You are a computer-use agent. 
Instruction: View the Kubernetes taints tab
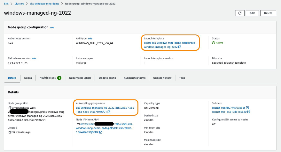(x=135, y=78)
